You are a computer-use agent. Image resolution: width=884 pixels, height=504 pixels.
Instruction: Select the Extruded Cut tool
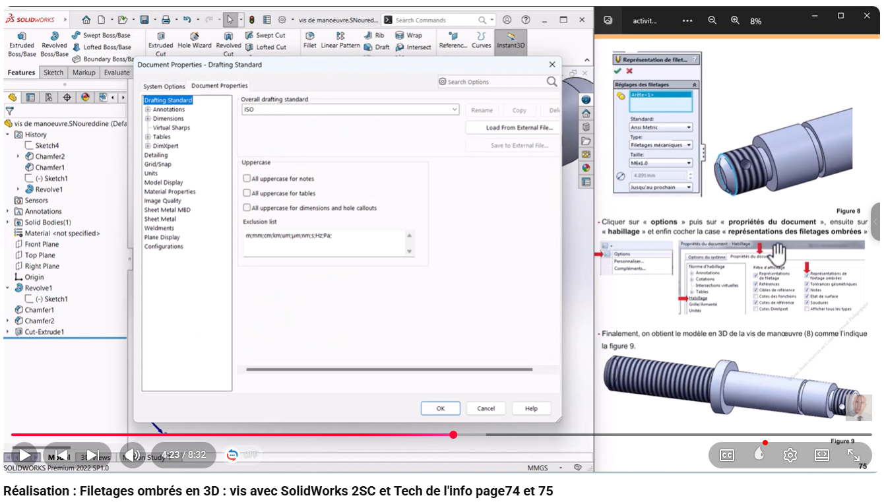(161, 45)
